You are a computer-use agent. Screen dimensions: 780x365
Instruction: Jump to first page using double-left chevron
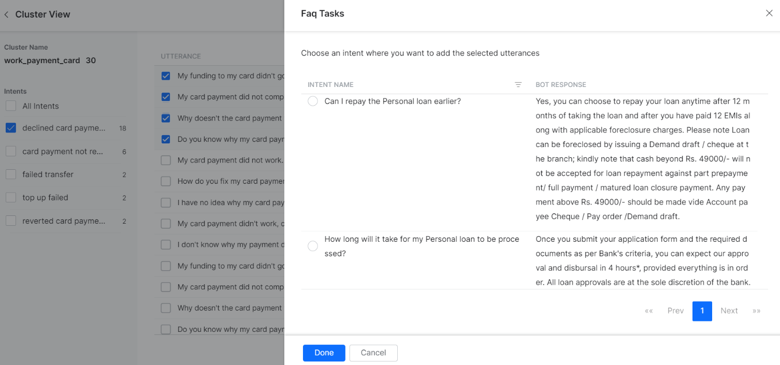(x=648, y=311)
